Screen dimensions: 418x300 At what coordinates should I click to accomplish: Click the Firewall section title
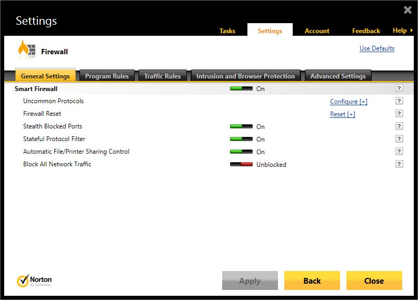click(x=54, y=52)
